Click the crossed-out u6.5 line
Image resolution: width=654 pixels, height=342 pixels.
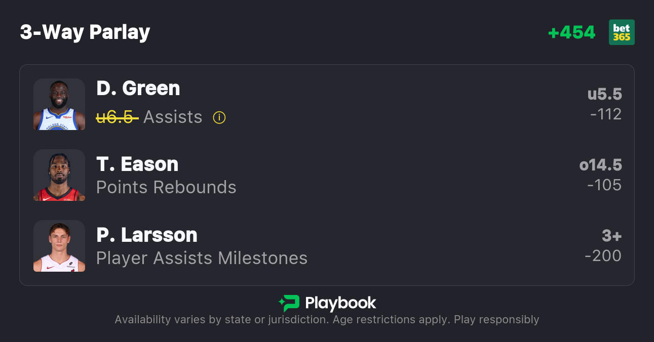point(118,117)
